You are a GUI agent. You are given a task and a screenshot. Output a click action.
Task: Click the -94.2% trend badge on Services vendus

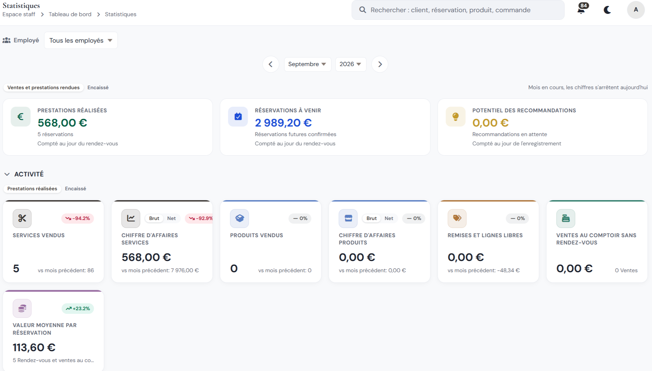[x=78, y=218]
